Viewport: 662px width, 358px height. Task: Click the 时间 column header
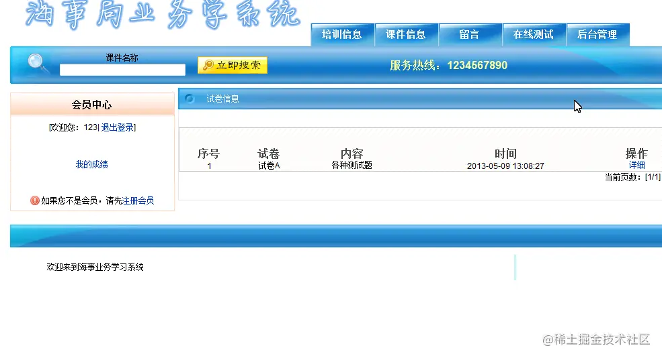click(505, 154)
